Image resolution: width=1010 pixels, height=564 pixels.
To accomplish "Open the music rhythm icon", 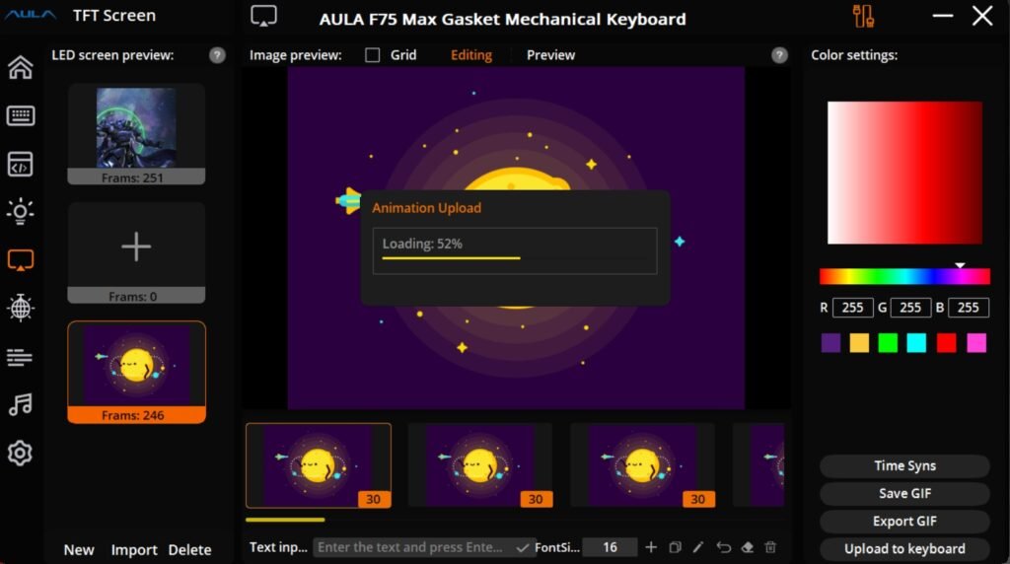I will (20, 404).
